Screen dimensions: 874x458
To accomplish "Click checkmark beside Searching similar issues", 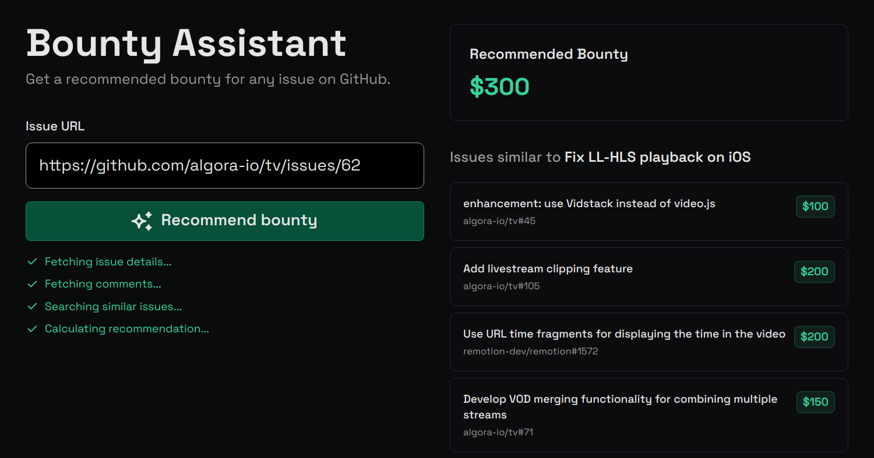I will tap(33, 307).
